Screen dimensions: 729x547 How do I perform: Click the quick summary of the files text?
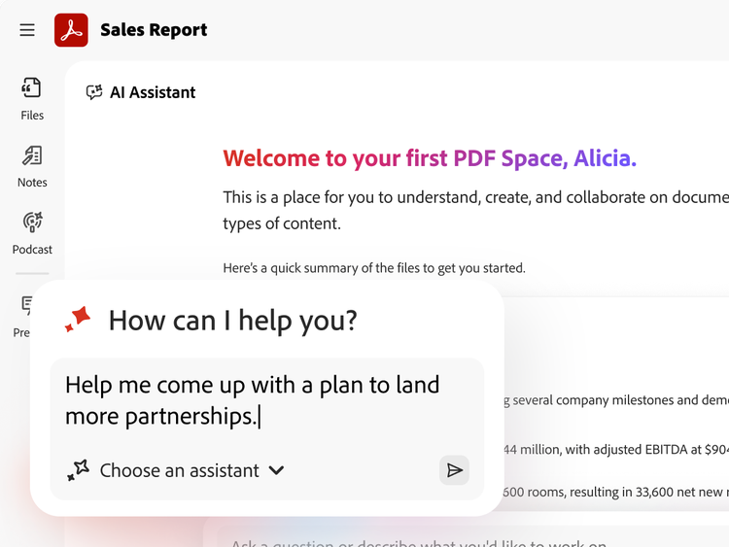(x=374, y=267)
